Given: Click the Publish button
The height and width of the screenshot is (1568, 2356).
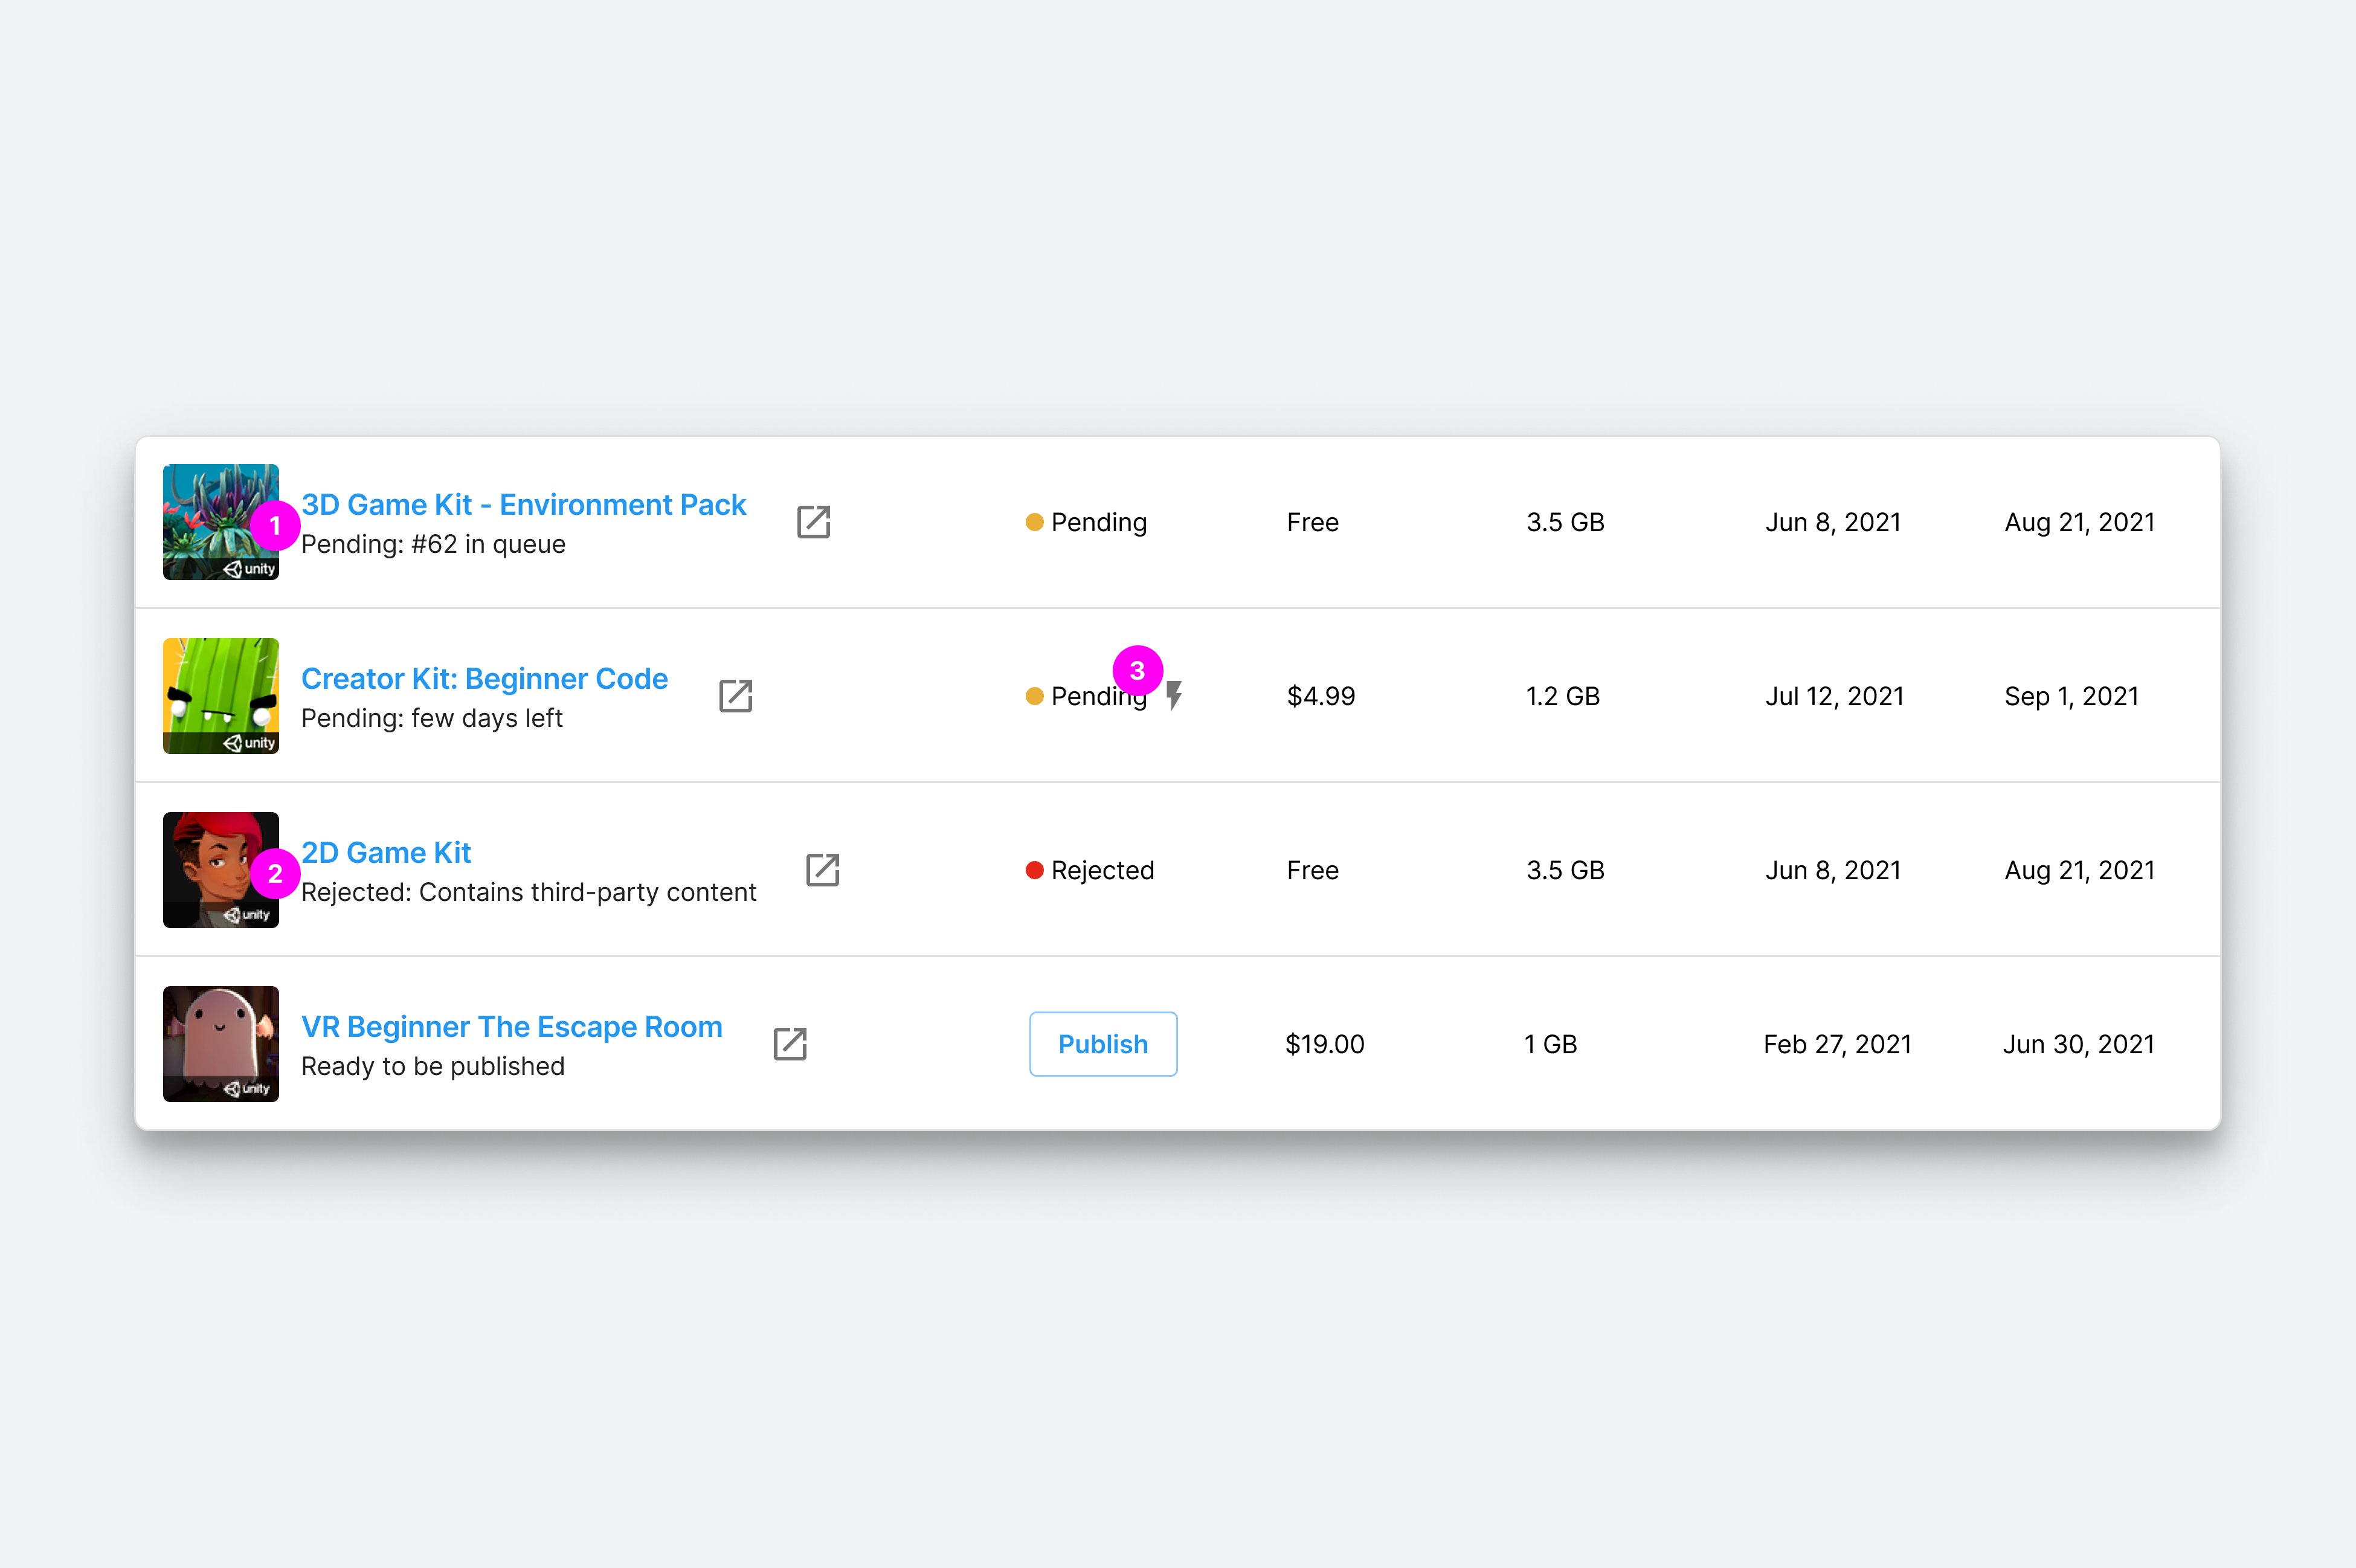Looking at the screenshot, I should click(1104, 1044).
